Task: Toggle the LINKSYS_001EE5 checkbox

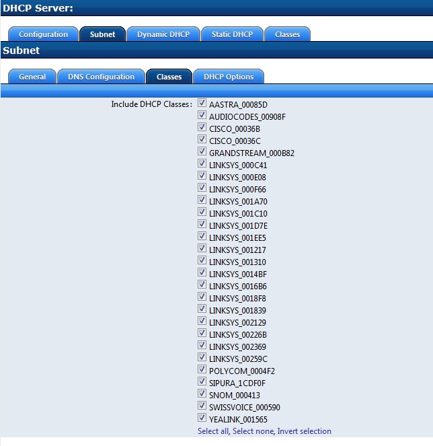Action: [202, 236]
